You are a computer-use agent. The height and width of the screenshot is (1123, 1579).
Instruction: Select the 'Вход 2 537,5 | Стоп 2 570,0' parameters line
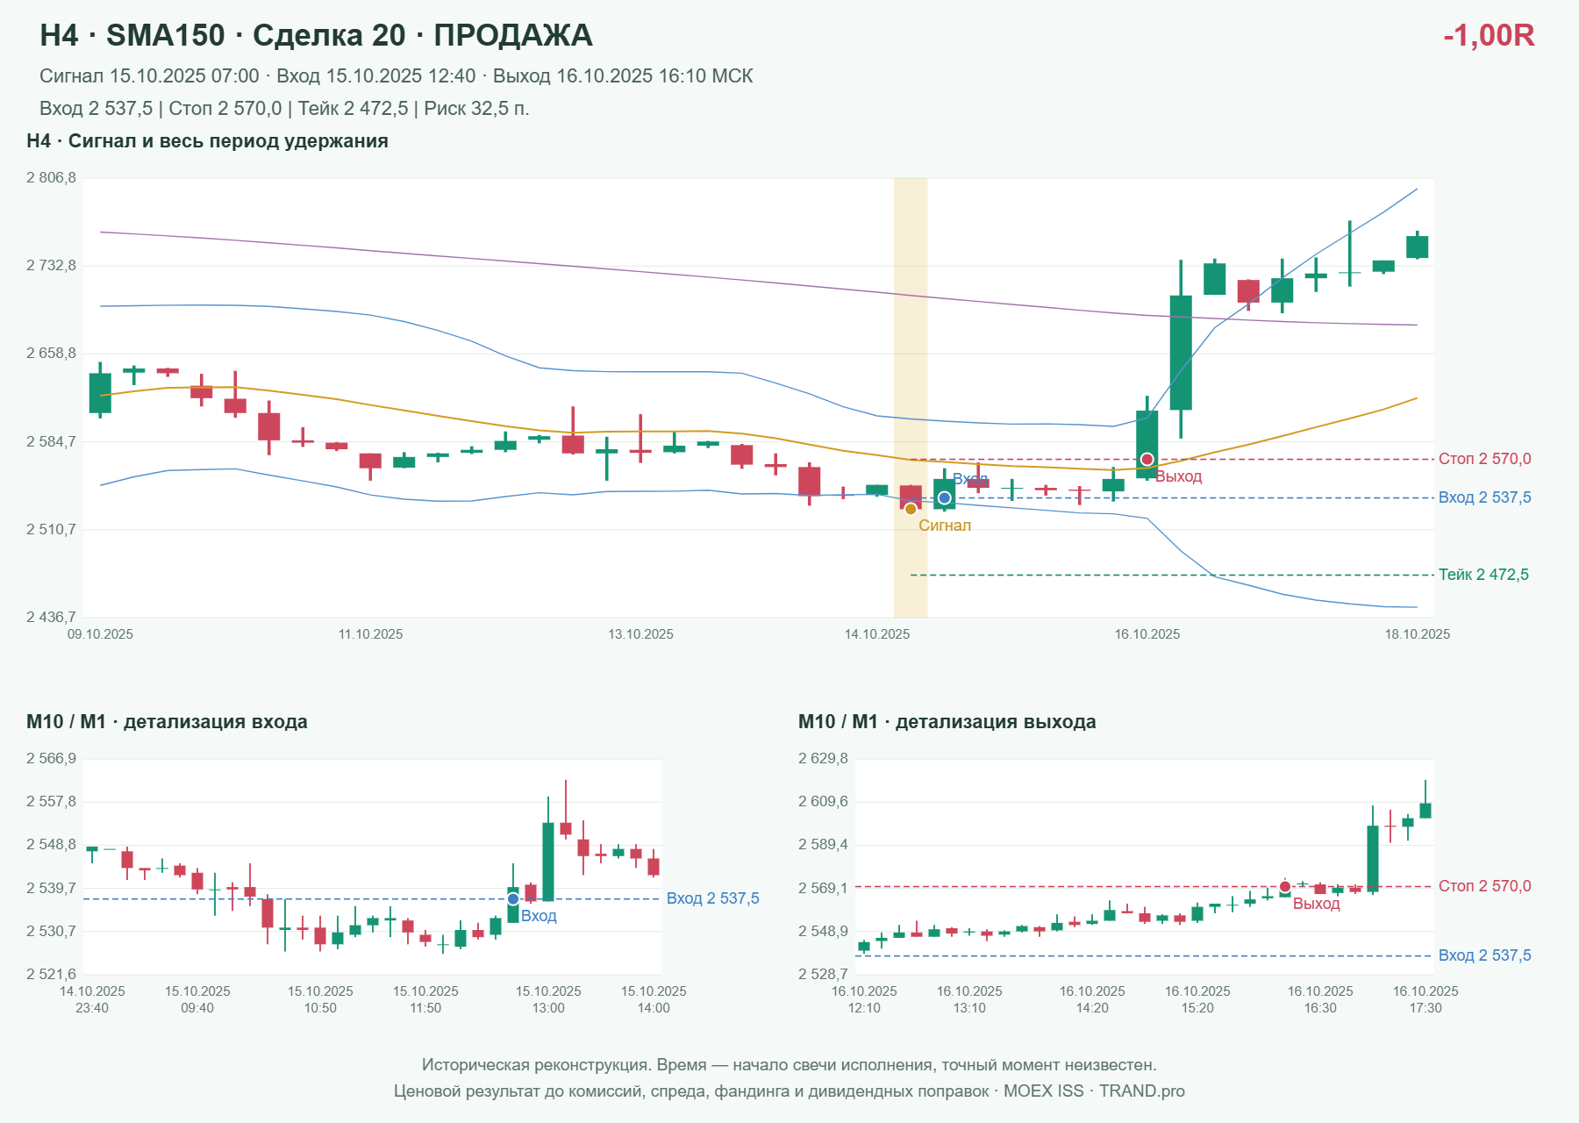tap(284, 109)
